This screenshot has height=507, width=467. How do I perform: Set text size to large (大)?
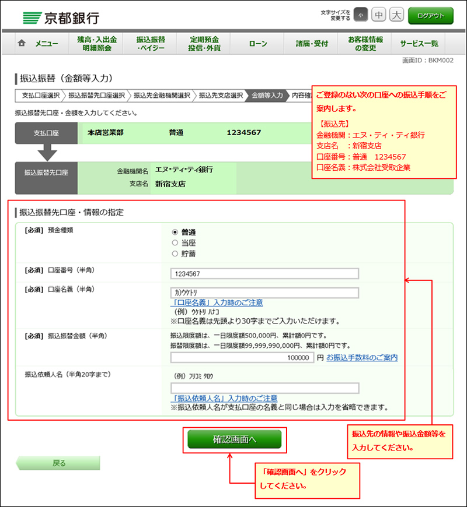pos(396,15)
